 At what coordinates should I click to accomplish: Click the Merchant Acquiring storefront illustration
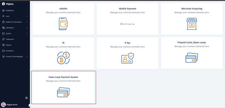pos(192,24)
